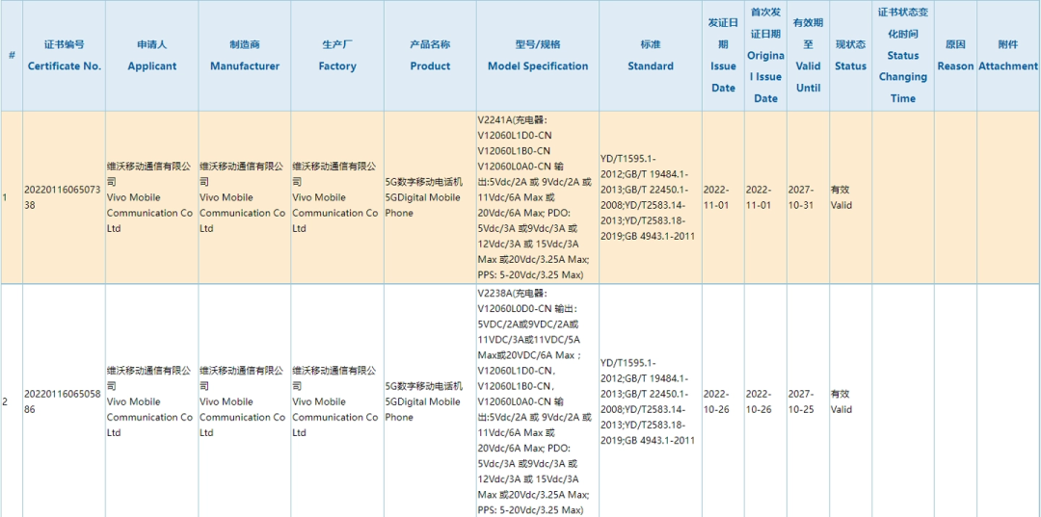Select the Standard column header
This screenshot has height=517, width=1041.
651,56
